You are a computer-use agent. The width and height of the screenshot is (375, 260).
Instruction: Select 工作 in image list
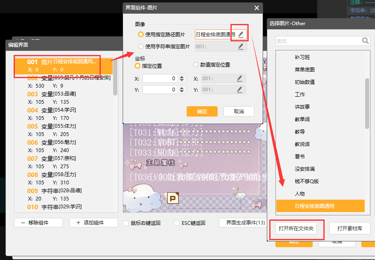pyautogui.click(x=320, y=95)
